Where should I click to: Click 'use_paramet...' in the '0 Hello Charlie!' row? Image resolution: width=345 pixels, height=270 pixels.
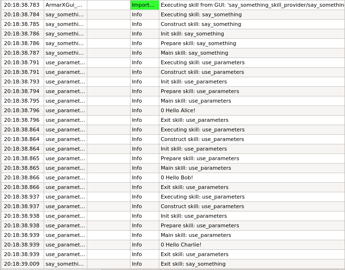click(x=65, y=245)
